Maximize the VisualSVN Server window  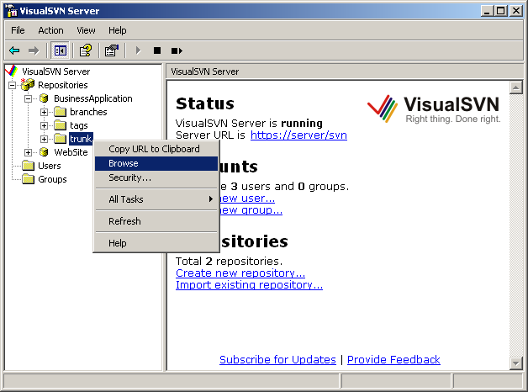[501, 11]
